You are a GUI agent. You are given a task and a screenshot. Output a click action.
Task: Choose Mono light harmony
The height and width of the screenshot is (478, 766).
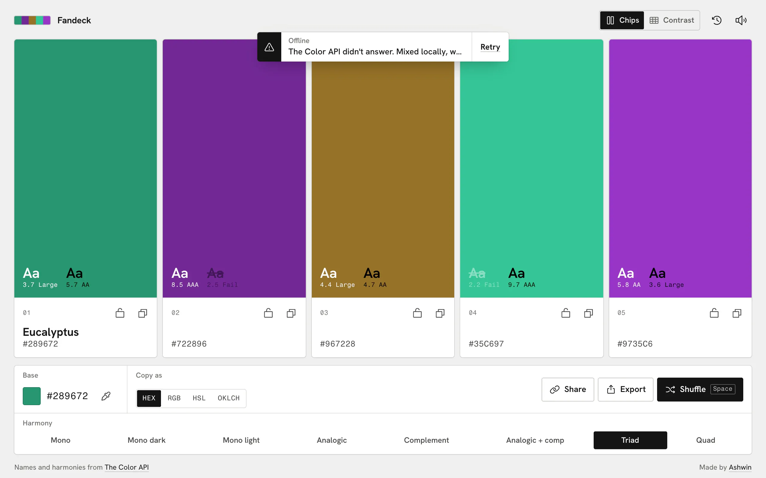click(x=241, y=440)
